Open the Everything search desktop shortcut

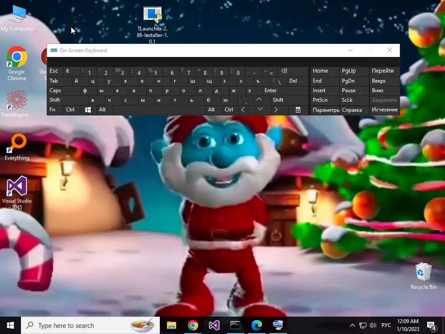17,147
